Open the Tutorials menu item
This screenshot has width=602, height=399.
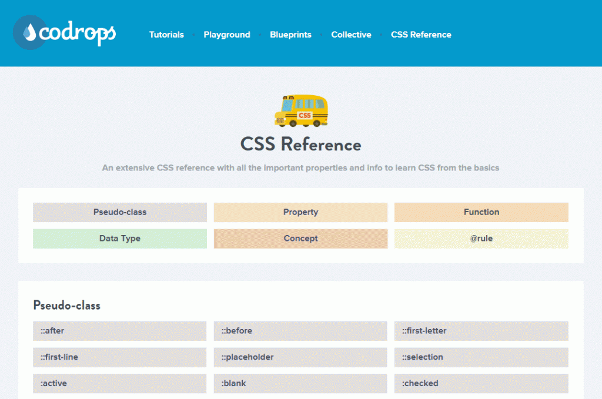click(166, 34)
